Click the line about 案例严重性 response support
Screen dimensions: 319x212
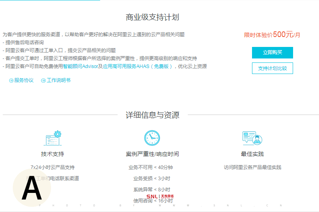100,58
